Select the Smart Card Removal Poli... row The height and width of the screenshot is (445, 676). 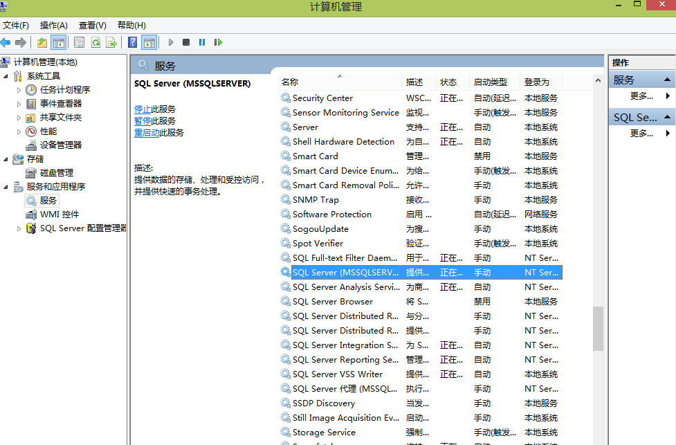point(421,185)
